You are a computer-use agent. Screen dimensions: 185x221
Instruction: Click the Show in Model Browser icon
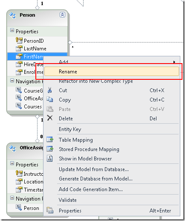pos(50,158)
